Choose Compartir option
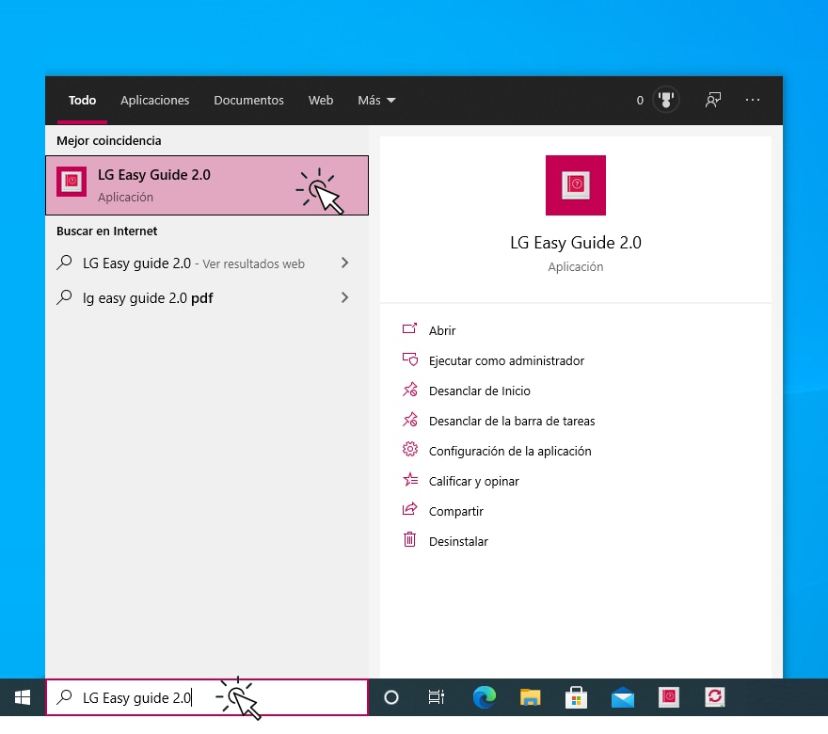Viewport: 828px width, 734px height. 456,511
